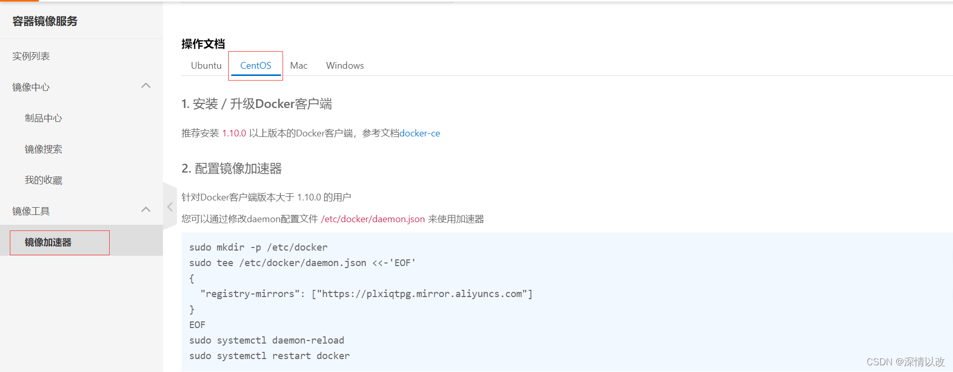Go to 制品中心 in the sidebar
Screen dimensions: 953x372
point(43,118)
